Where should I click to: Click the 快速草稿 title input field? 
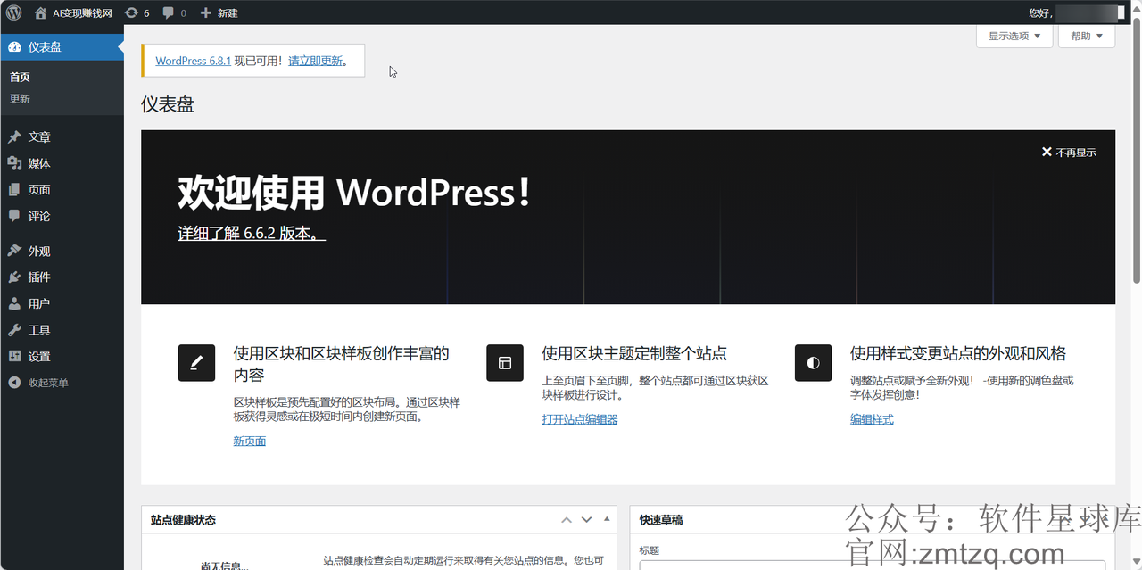pos(873,566)
